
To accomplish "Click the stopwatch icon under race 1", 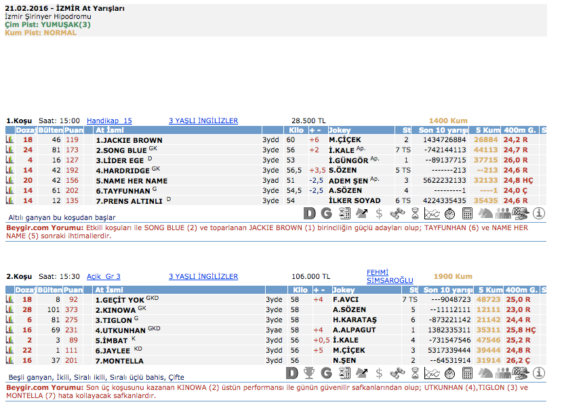I will pos(450,213).
